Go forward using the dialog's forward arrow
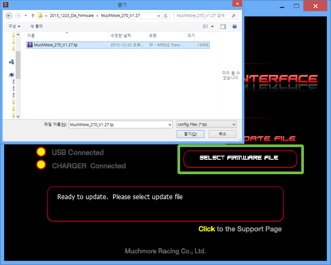Image resolution: width=331 pixels, height=265 pixels. (18, 15)
